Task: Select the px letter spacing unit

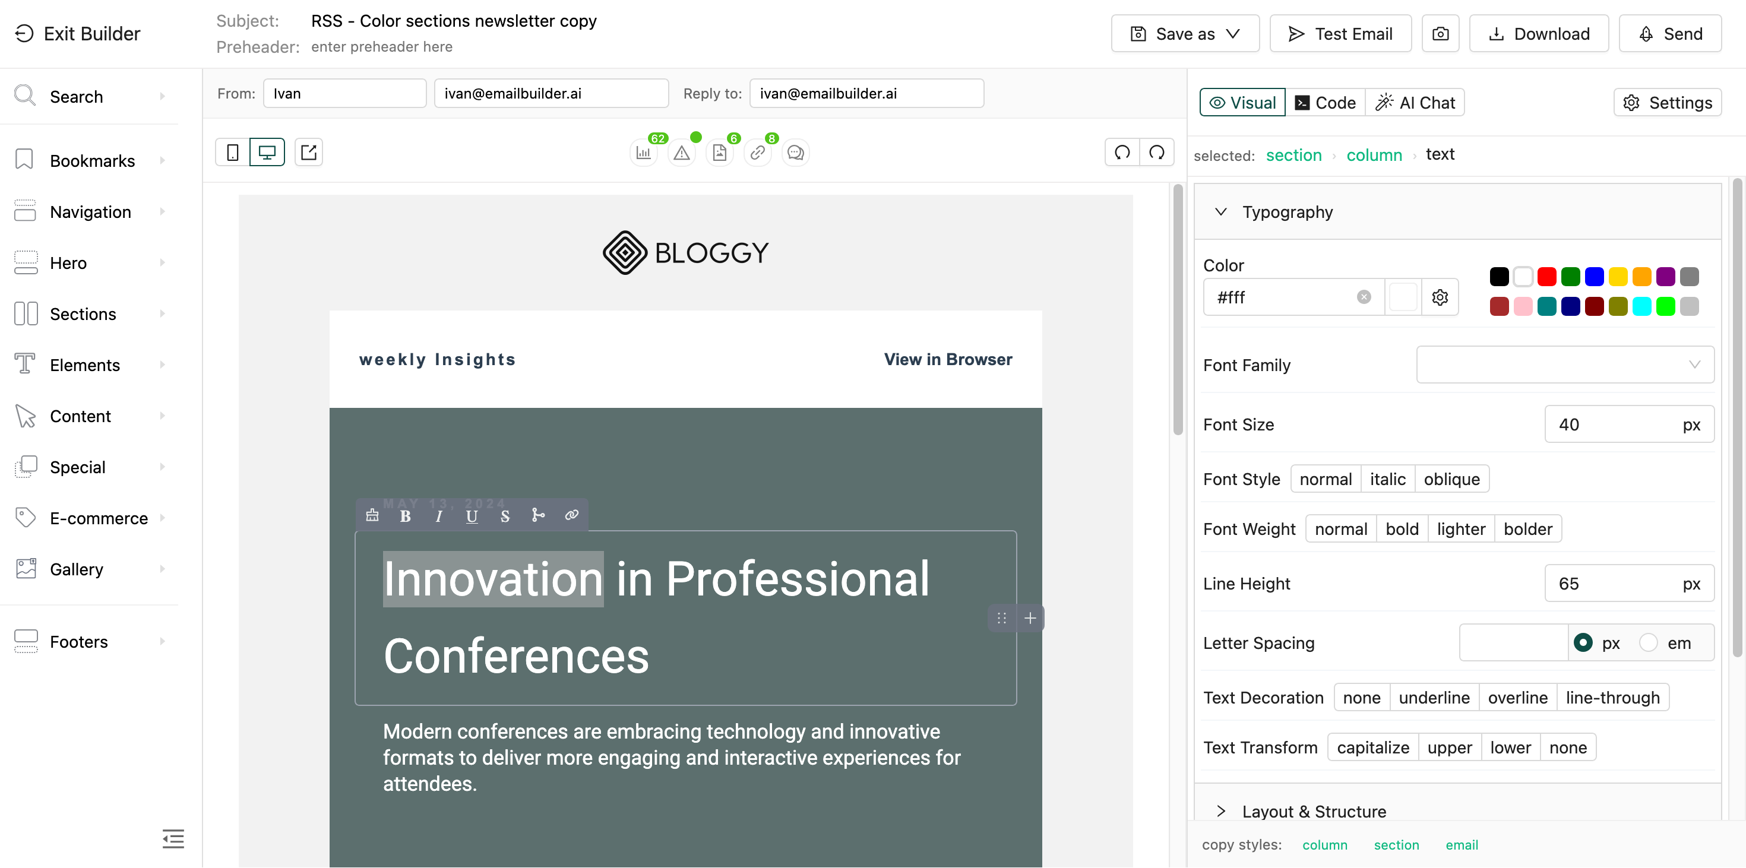Action: point(1583,642)
